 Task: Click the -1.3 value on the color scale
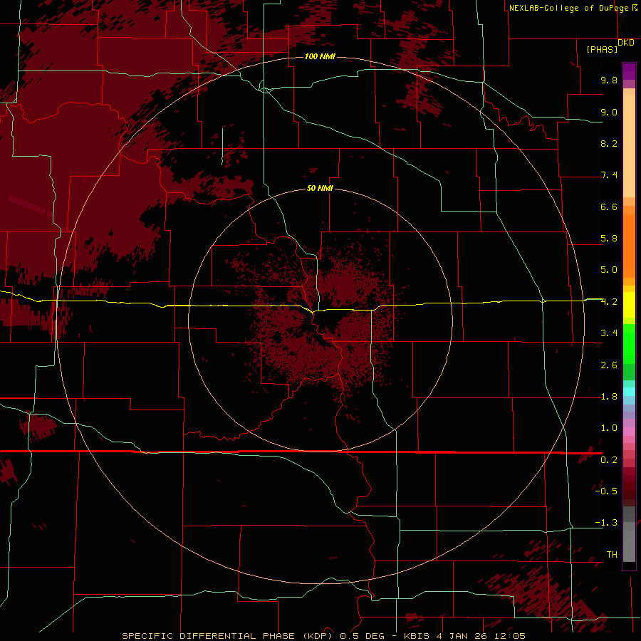pos(606,523)
